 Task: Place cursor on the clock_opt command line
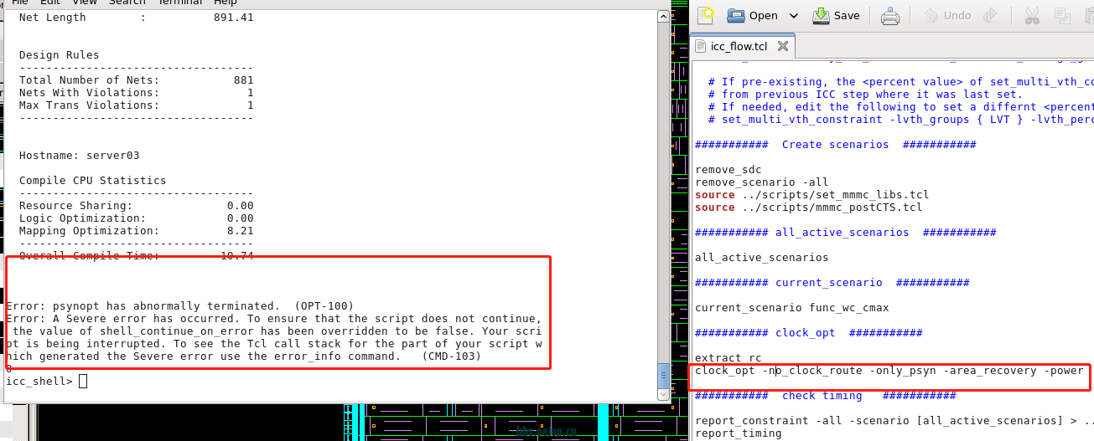[889, 371]
